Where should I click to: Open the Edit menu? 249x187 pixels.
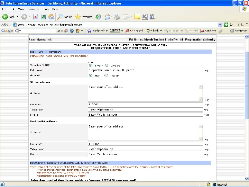coord(12,9)
